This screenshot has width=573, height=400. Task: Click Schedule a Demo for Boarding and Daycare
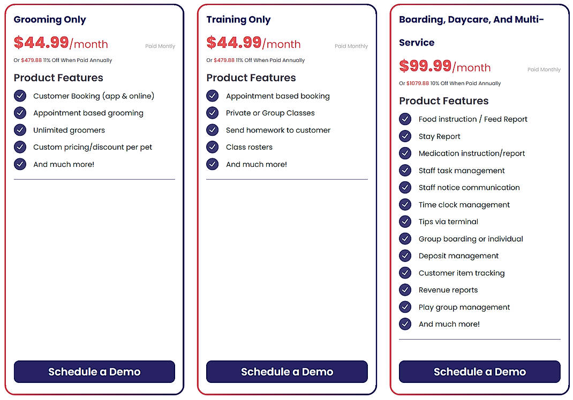click(479, 372)
